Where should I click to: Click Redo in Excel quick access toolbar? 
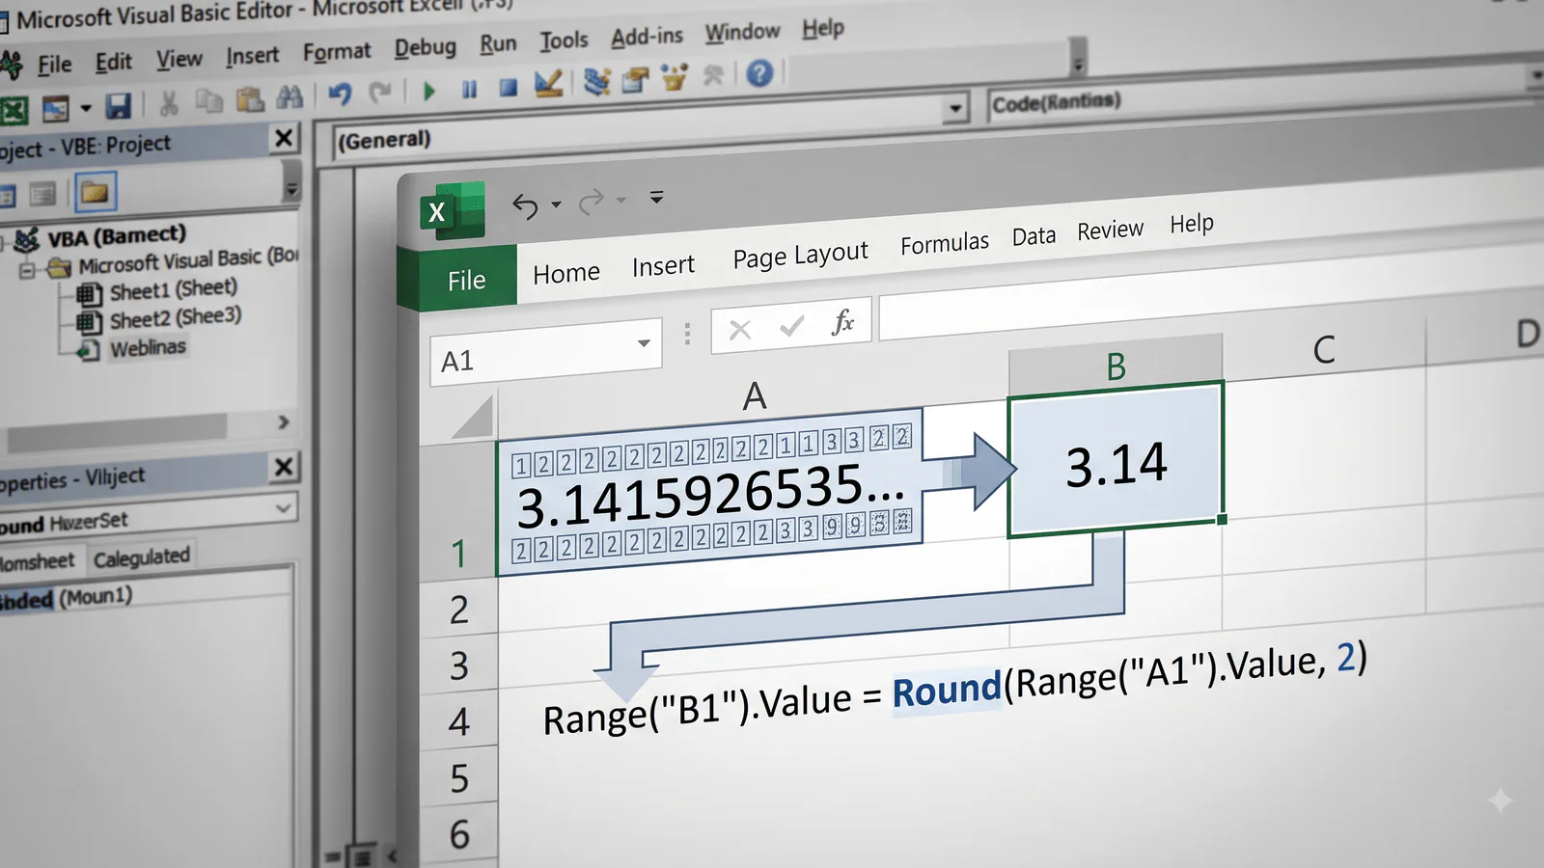(592, 201)
